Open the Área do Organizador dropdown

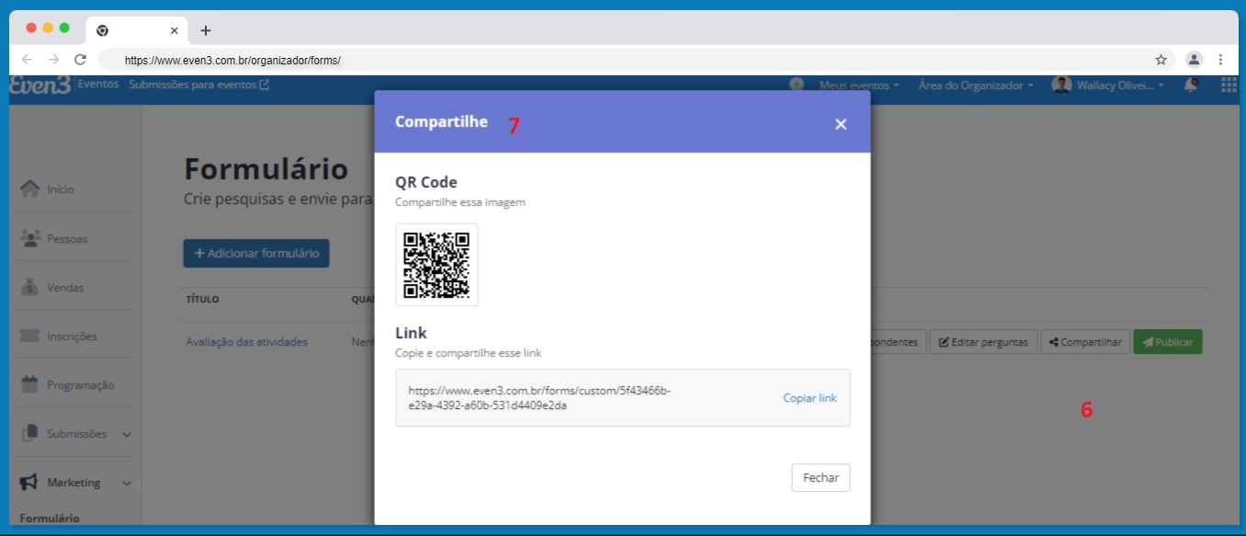click(976, 86)
